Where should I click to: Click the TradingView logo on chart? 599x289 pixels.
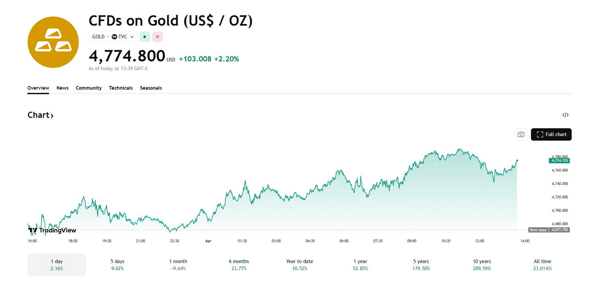coord(52,230)
